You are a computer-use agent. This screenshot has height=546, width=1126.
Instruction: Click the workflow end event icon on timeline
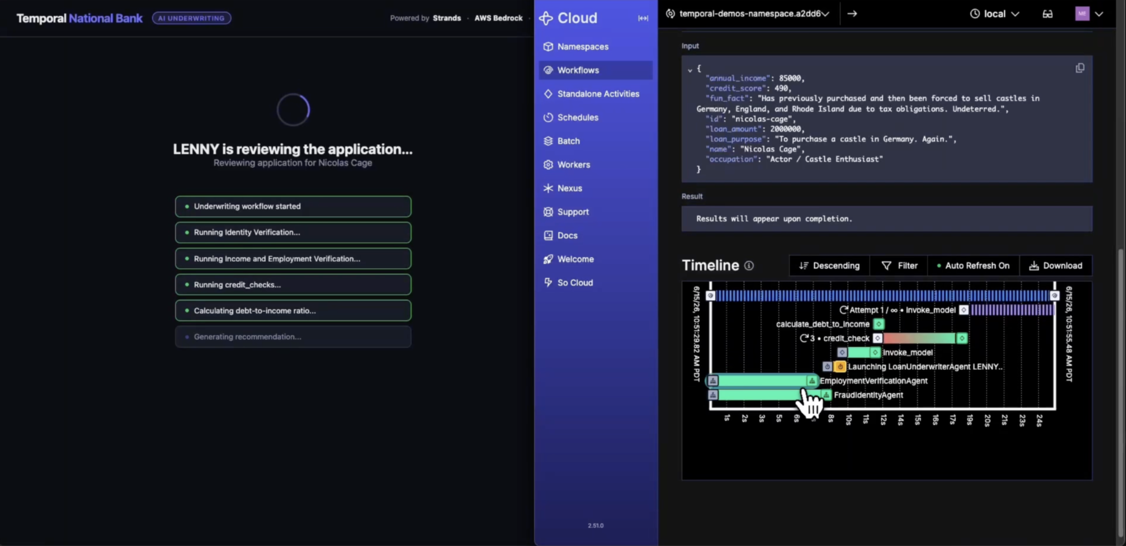point(1054,295)
